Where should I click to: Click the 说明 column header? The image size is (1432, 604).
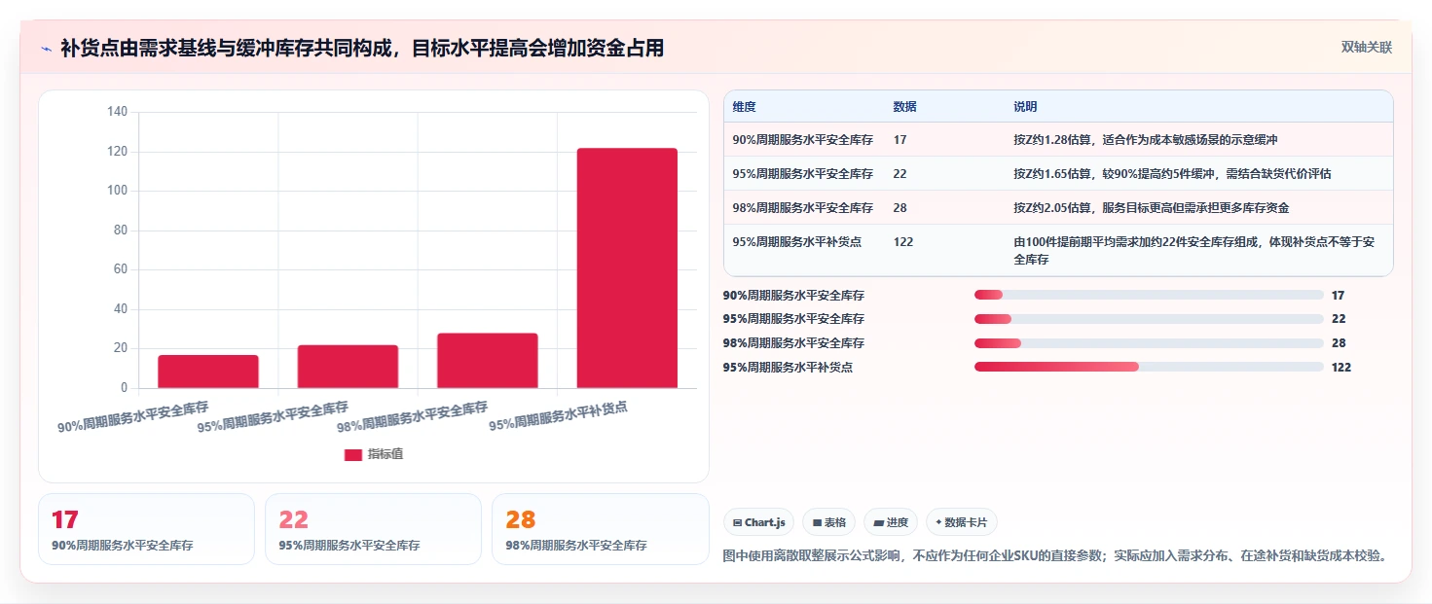[x=1025, y=107]
